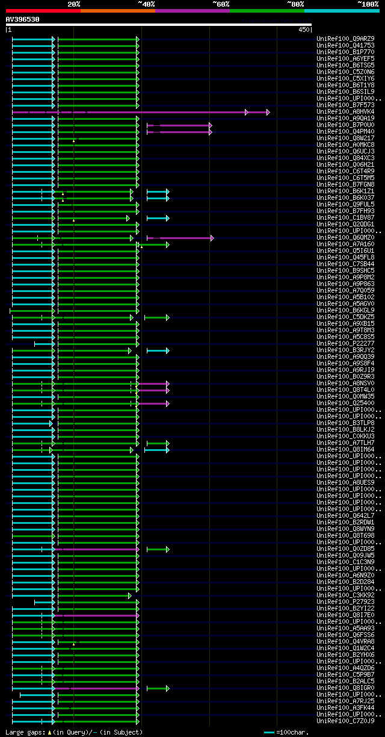Select hit label UniRef100_C7Z0J9
The height and width of the screenshot is (737, 385).
345,721
